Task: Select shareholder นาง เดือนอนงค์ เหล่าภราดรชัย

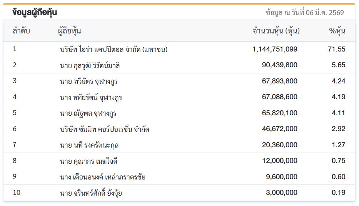Action: [x=103, y=177]
